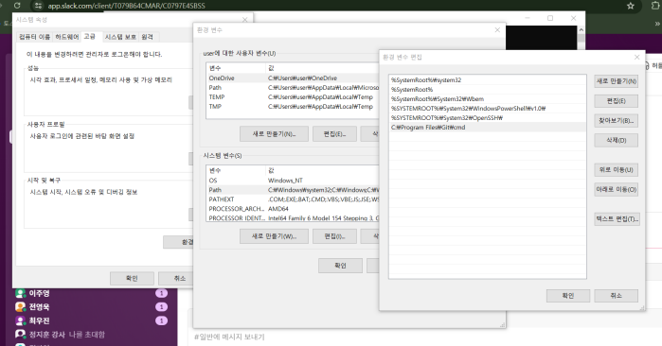Click 새로 만들기(N) in 환경 변수 편집
Viewport: 662px width, 346px height.
coord(617,81)
